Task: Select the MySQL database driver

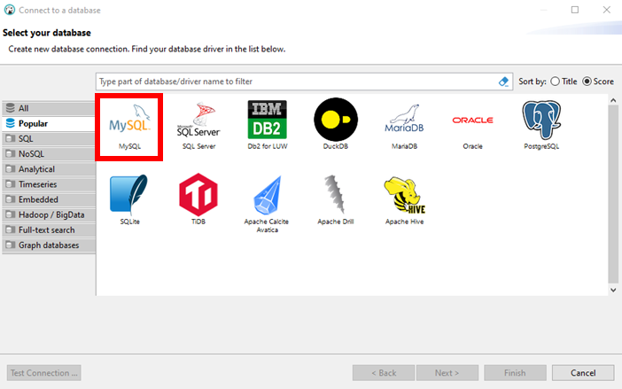Action: 129,127
